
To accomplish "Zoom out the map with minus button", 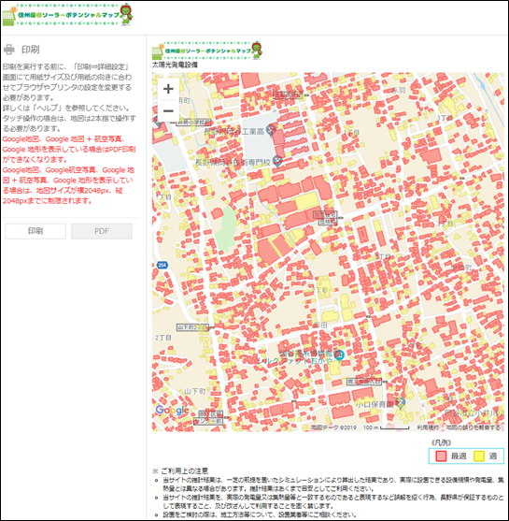I will 168,110.
